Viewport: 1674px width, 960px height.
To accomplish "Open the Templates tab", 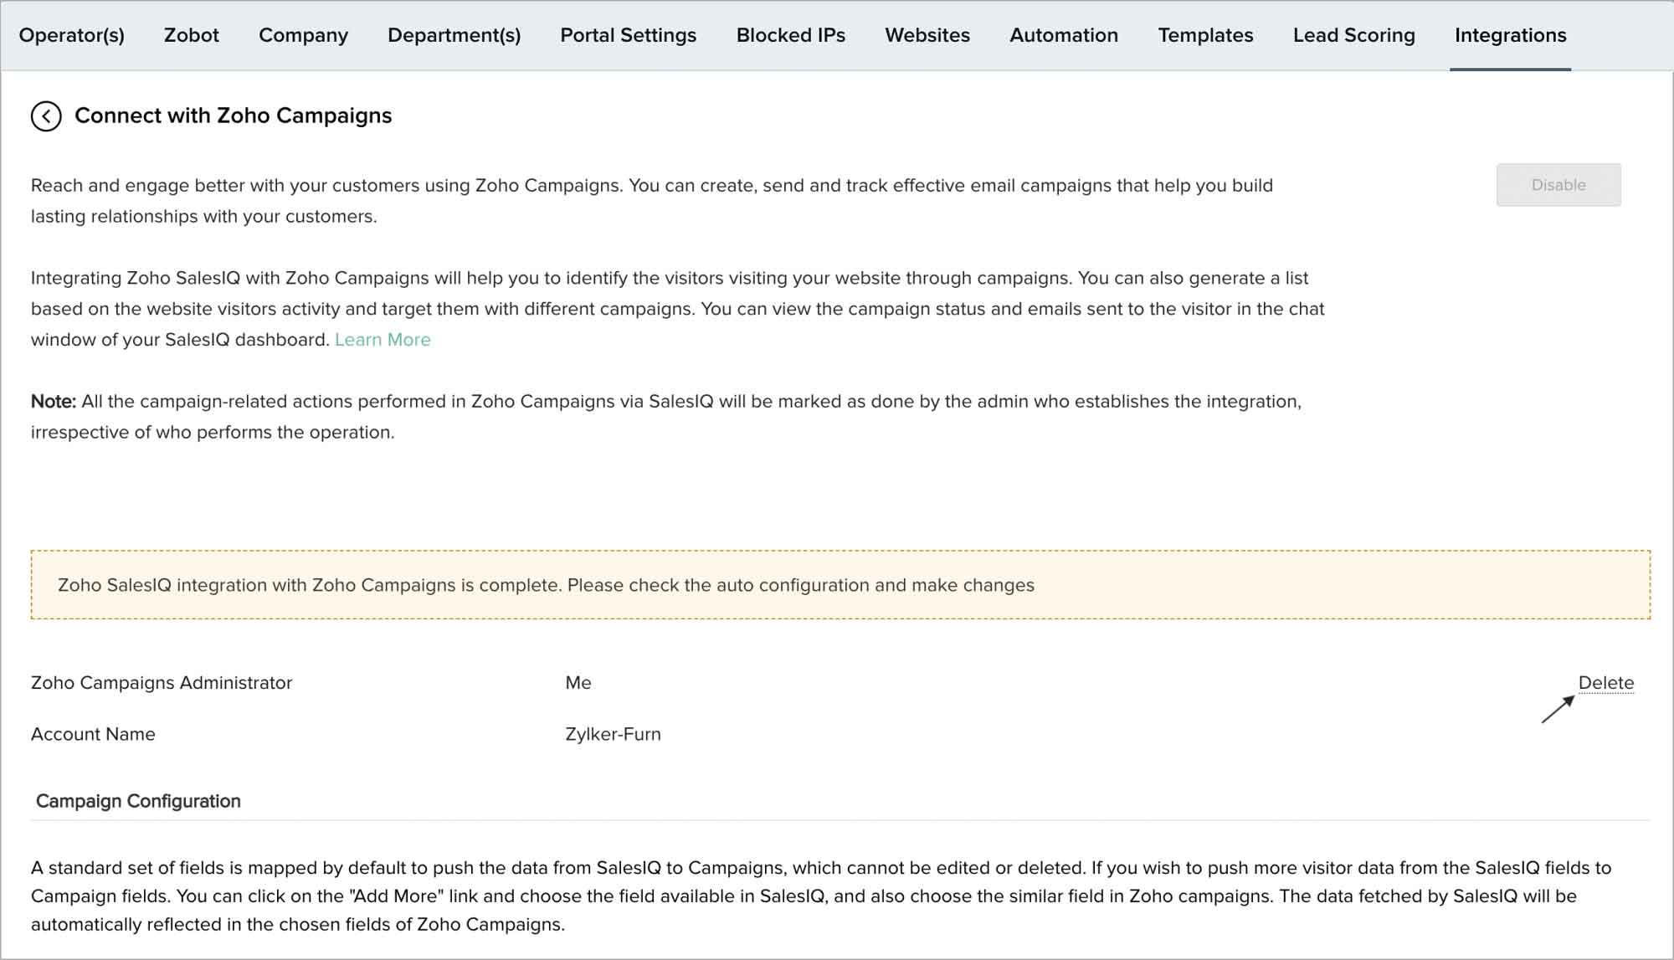I will [x=1205, y=35].
